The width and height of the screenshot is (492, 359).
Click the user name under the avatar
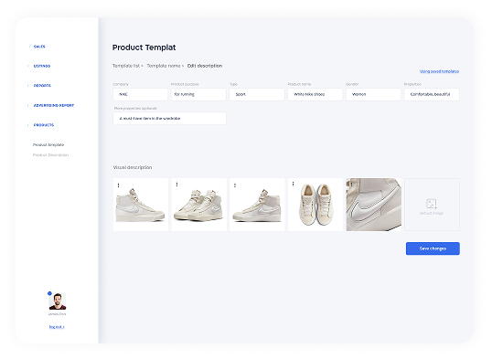tap(57, 314)
